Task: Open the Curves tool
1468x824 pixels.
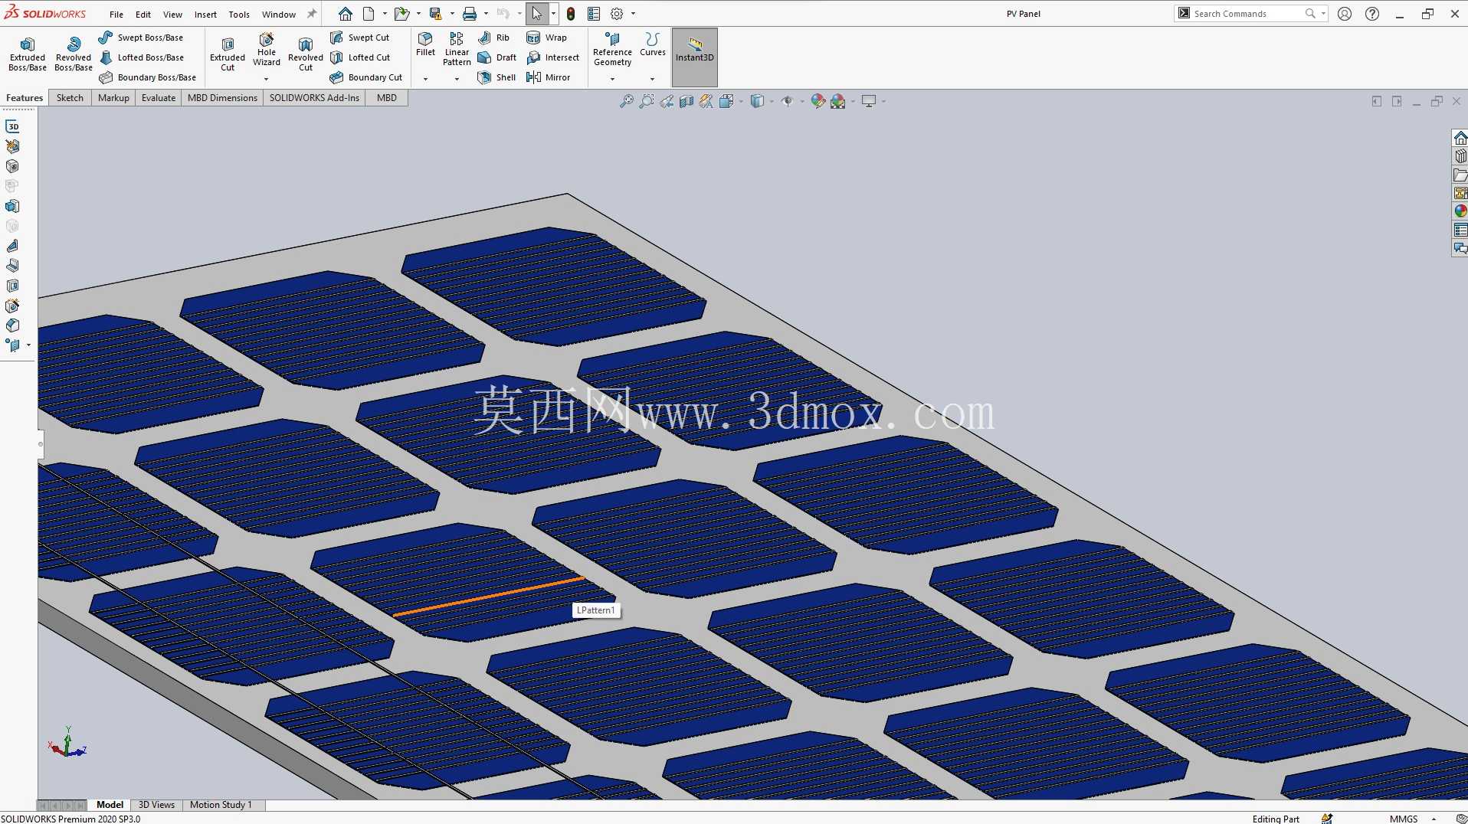Action: coord(653,44)
